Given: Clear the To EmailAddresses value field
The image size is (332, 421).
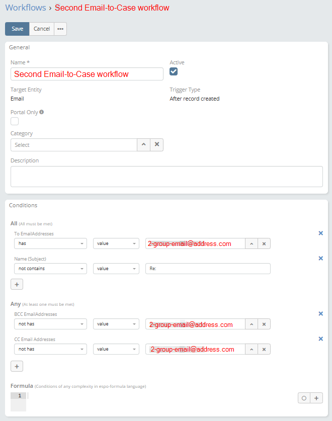Looking at the screenshot, I should coord(264,243).
